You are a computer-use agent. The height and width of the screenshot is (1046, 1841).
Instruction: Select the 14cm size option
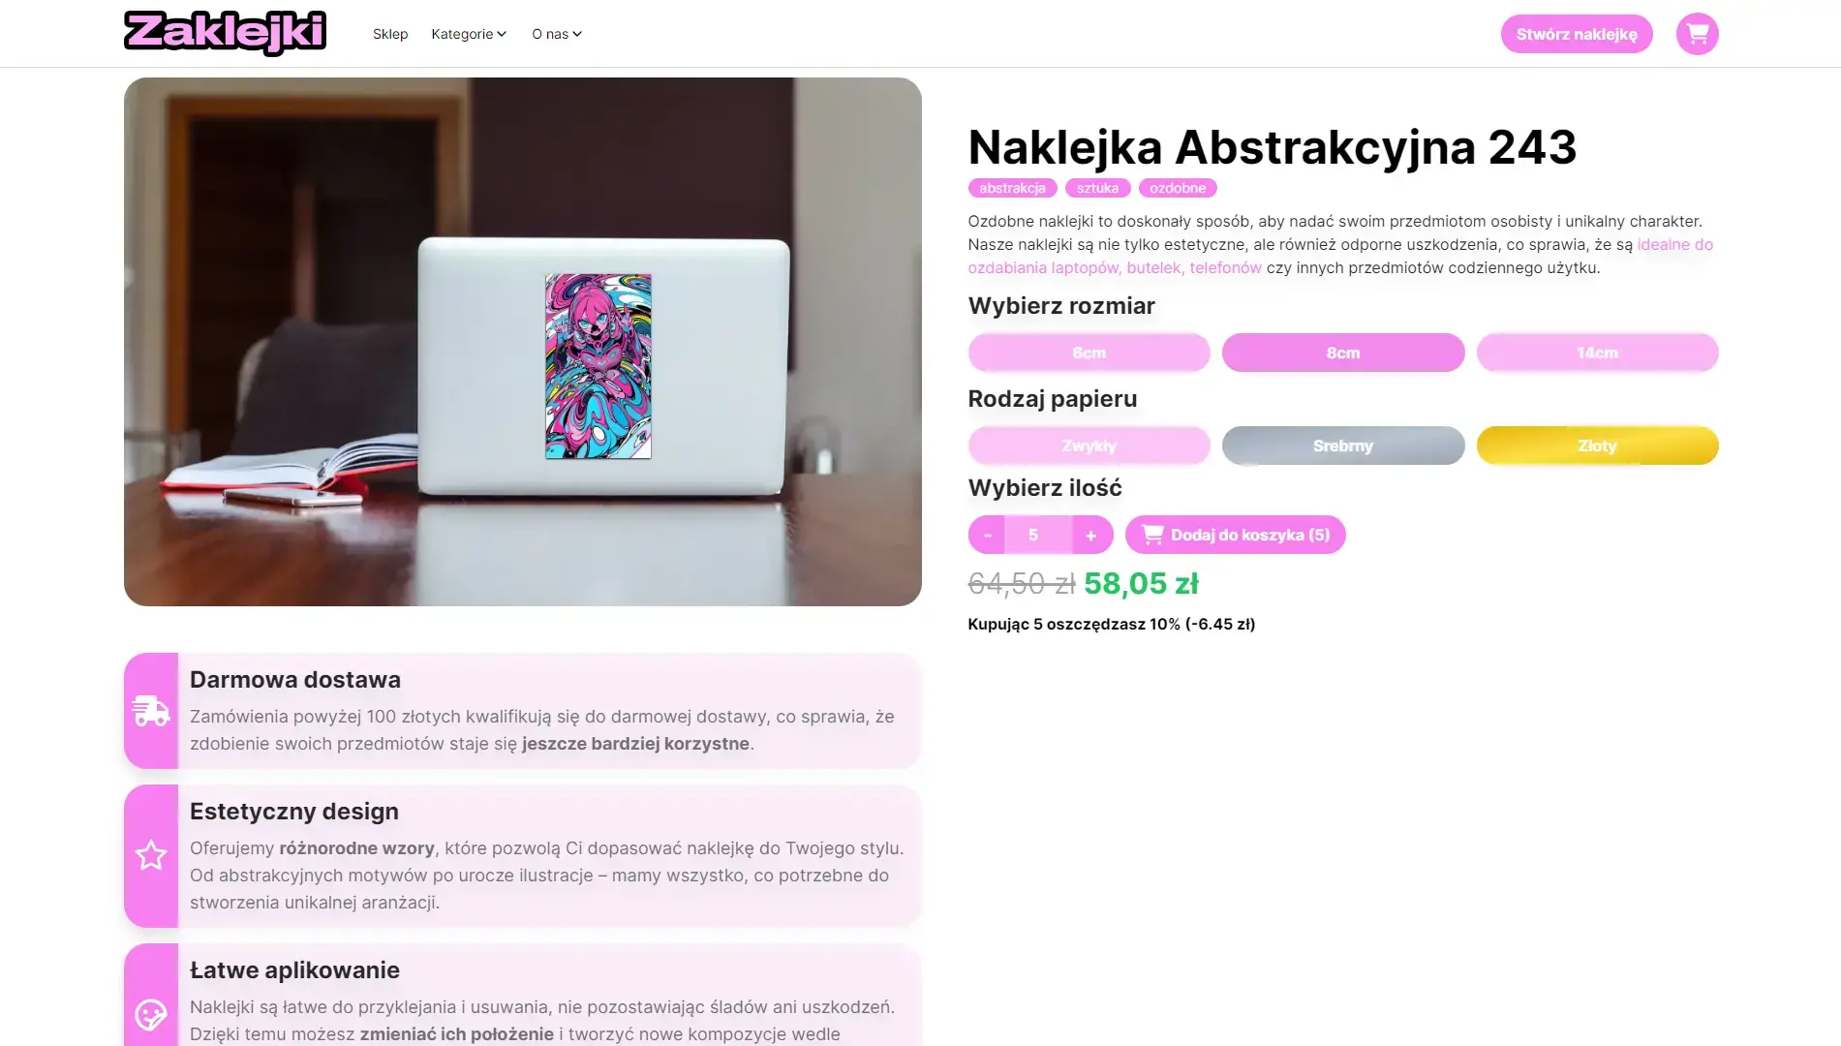(1597, 353)
